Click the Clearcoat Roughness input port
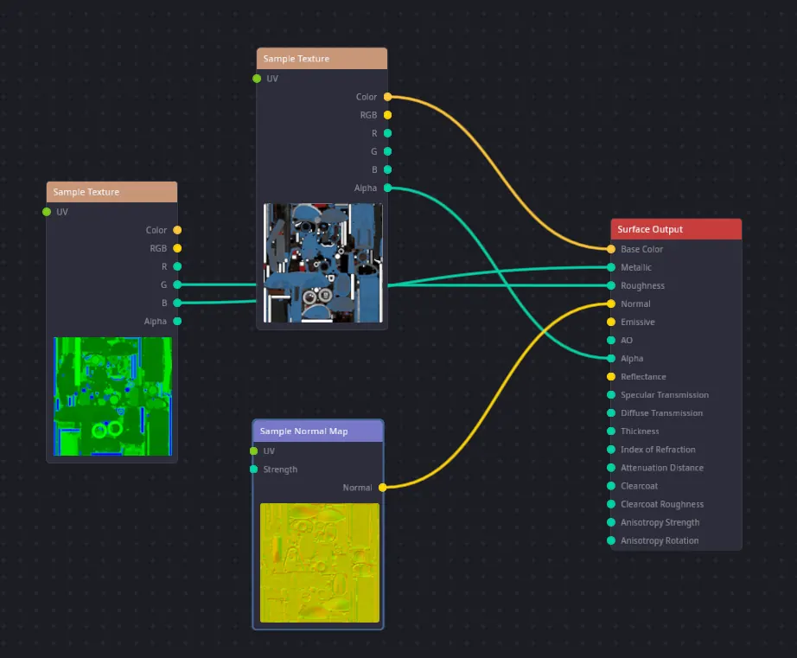This screenshot has width=797, height=658. pos(611,504)
